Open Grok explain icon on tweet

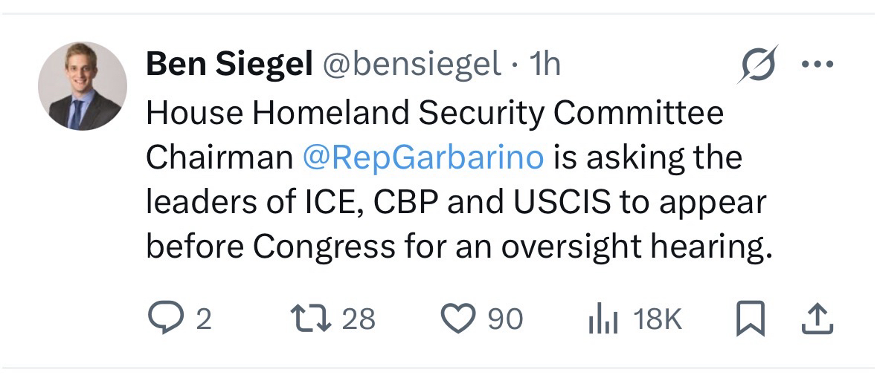(x=758, y=65)
